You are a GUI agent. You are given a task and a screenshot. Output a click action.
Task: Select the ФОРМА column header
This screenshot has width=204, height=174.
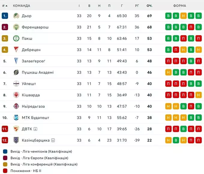179,6
